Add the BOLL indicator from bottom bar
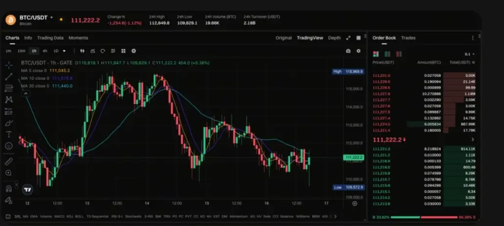The width and height of the screenshot is (504, 226). pyautogui.click(x=79, y=216)
